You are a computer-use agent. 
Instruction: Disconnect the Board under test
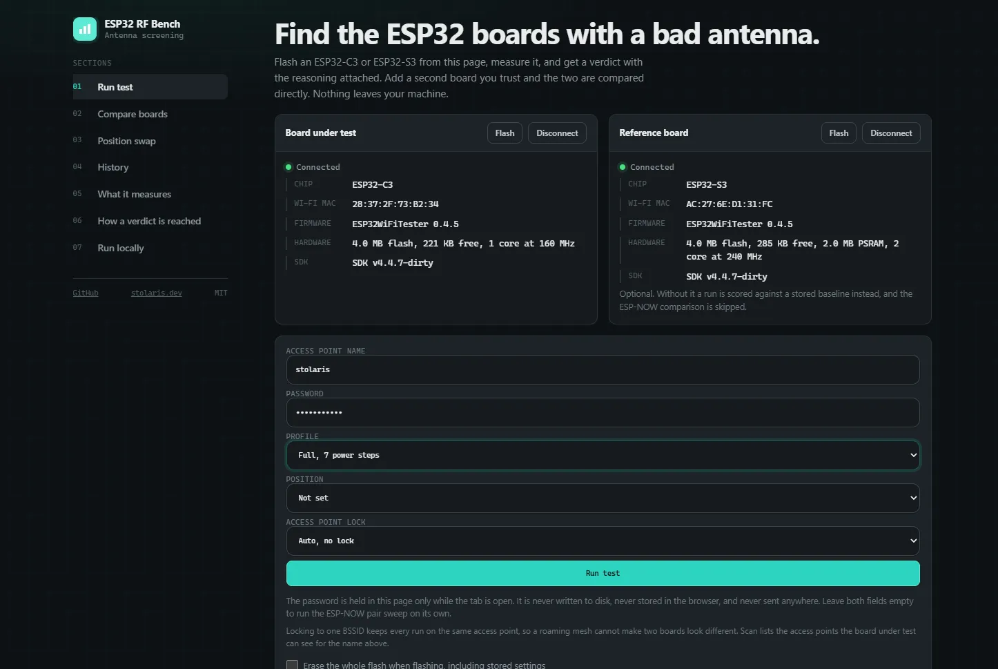tap(557, 133)
